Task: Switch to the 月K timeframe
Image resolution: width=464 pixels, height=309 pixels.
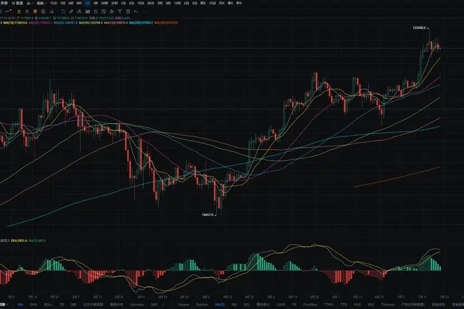Action: pyautogui.click(x=222, y=3)
